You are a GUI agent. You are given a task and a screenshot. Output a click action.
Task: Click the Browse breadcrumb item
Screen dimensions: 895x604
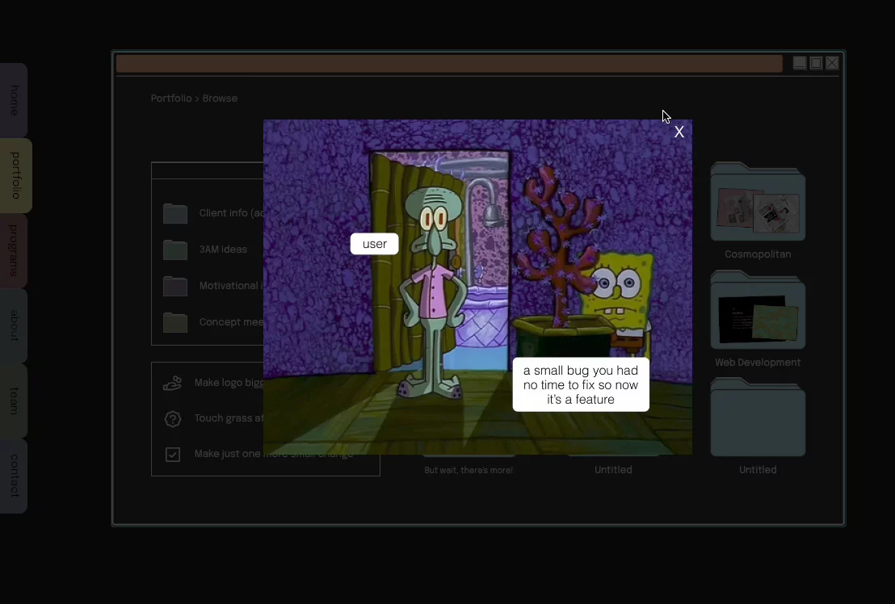click(x=220, y=98)
